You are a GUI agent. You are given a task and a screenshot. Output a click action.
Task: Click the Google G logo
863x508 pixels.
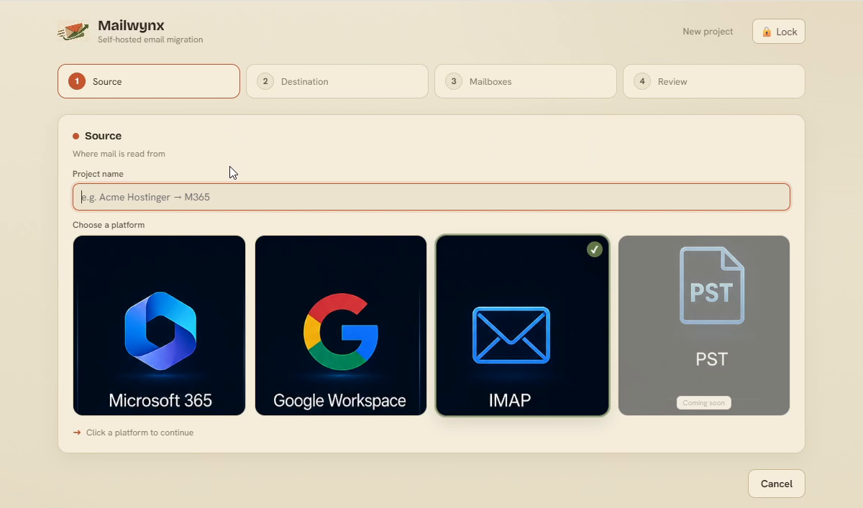tap(341, 331)
